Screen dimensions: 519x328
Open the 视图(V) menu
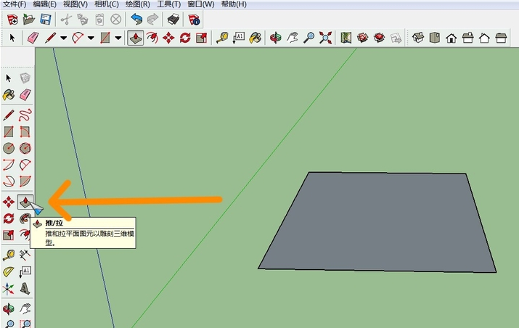tap(75, 4)
